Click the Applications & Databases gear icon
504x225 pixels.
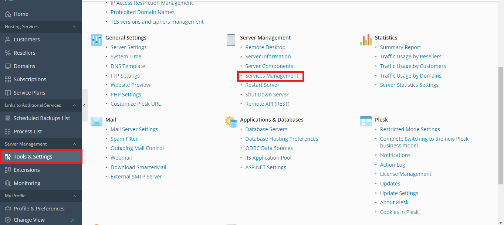point(231,122)
